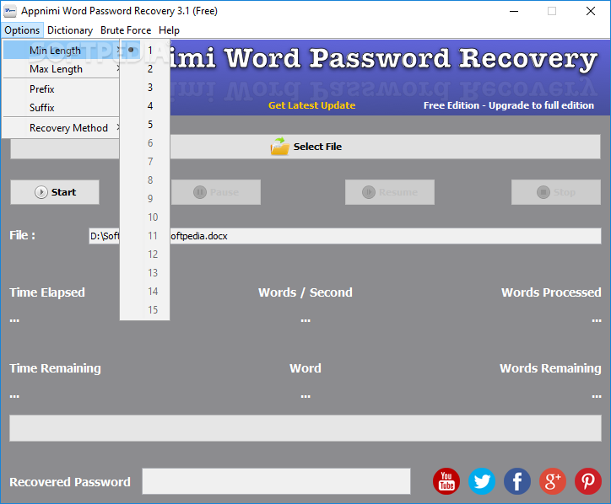Open the Twitter social icon

tap(482, 481)
